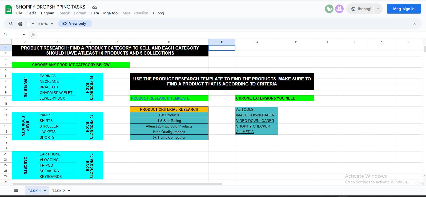Viewport: 426px width, 197px height.
Task: Open the search menus magnifier icon
Action: pos(11,24)
